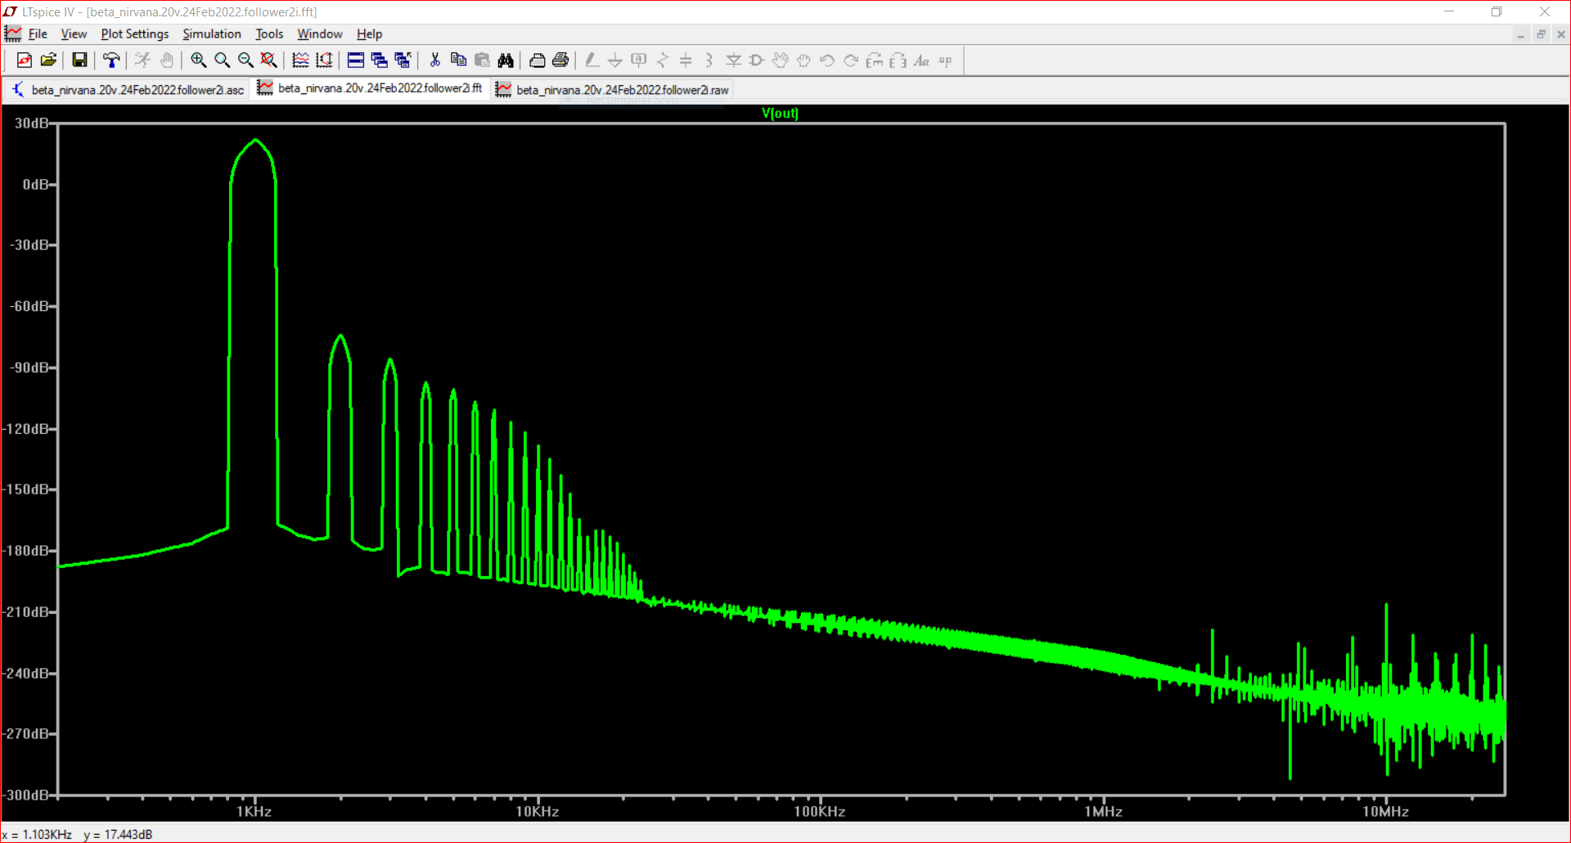The image size is (1571, 843).
Task: Click the 10KHz horizontal axis label
Action: [x=537, y=811]
